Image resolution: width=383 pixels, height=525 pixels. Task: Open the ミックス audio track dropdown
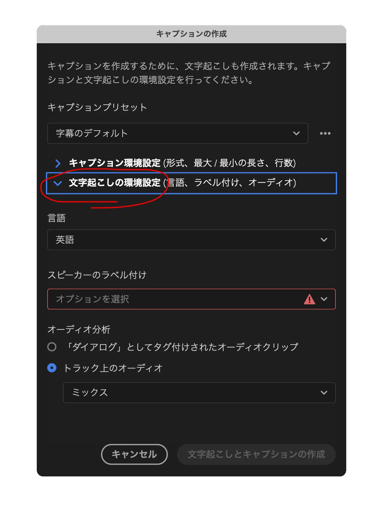pos(199,393)
